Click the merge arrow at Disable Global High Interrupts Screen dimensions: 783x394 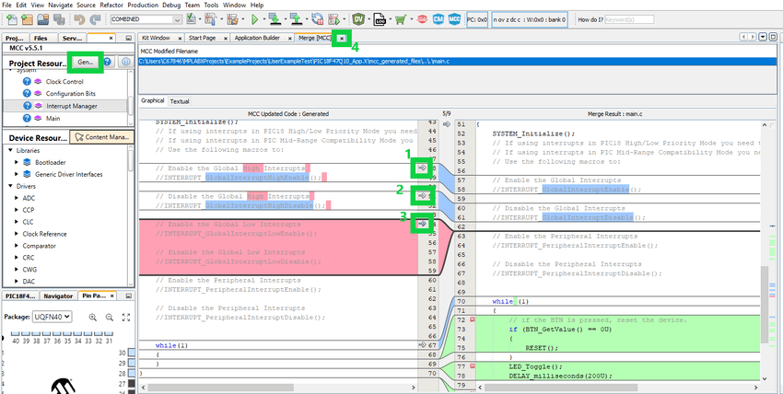(421, 195)
